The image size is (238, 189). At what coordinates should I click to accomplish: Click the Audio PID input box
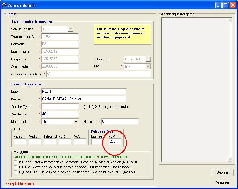click(x=35, y=142)
